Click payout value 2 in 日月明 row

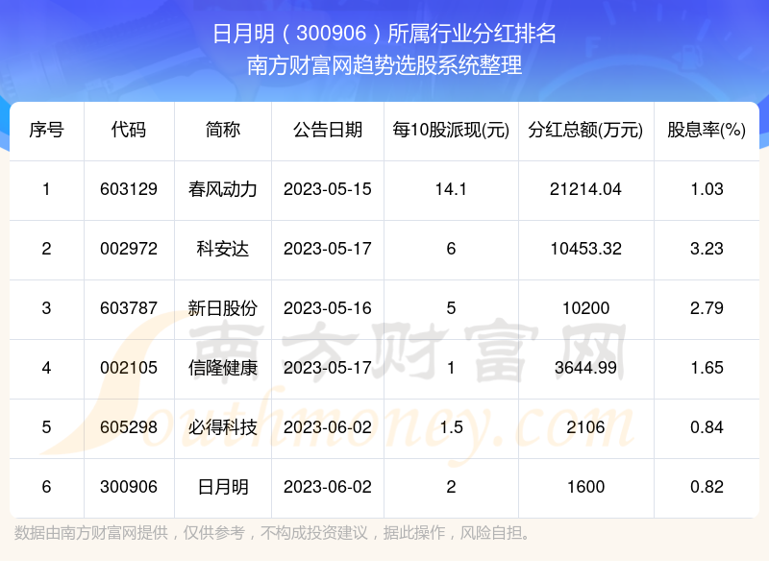pos(451,487)
